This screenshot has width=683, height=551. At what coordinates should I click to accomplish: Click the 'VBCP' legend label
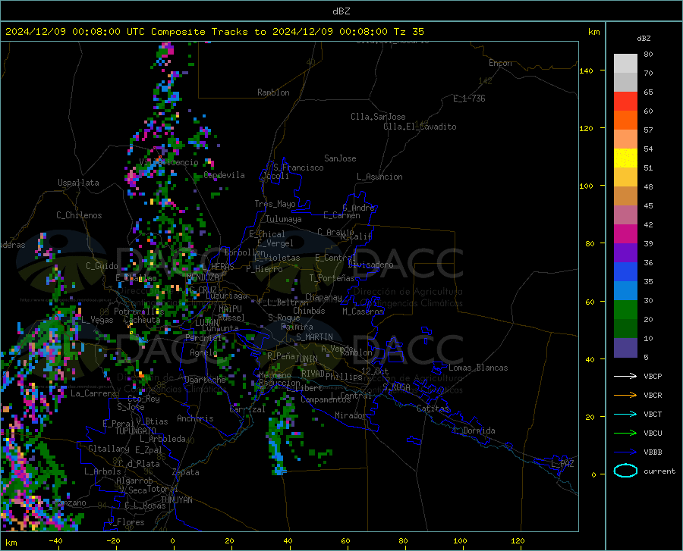653,376
